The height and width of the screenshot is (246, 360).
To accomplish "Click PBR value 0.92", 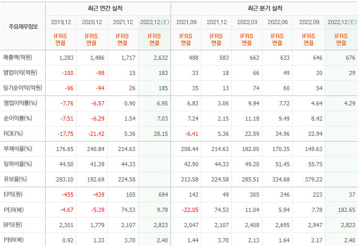I will tap(68, 240).
